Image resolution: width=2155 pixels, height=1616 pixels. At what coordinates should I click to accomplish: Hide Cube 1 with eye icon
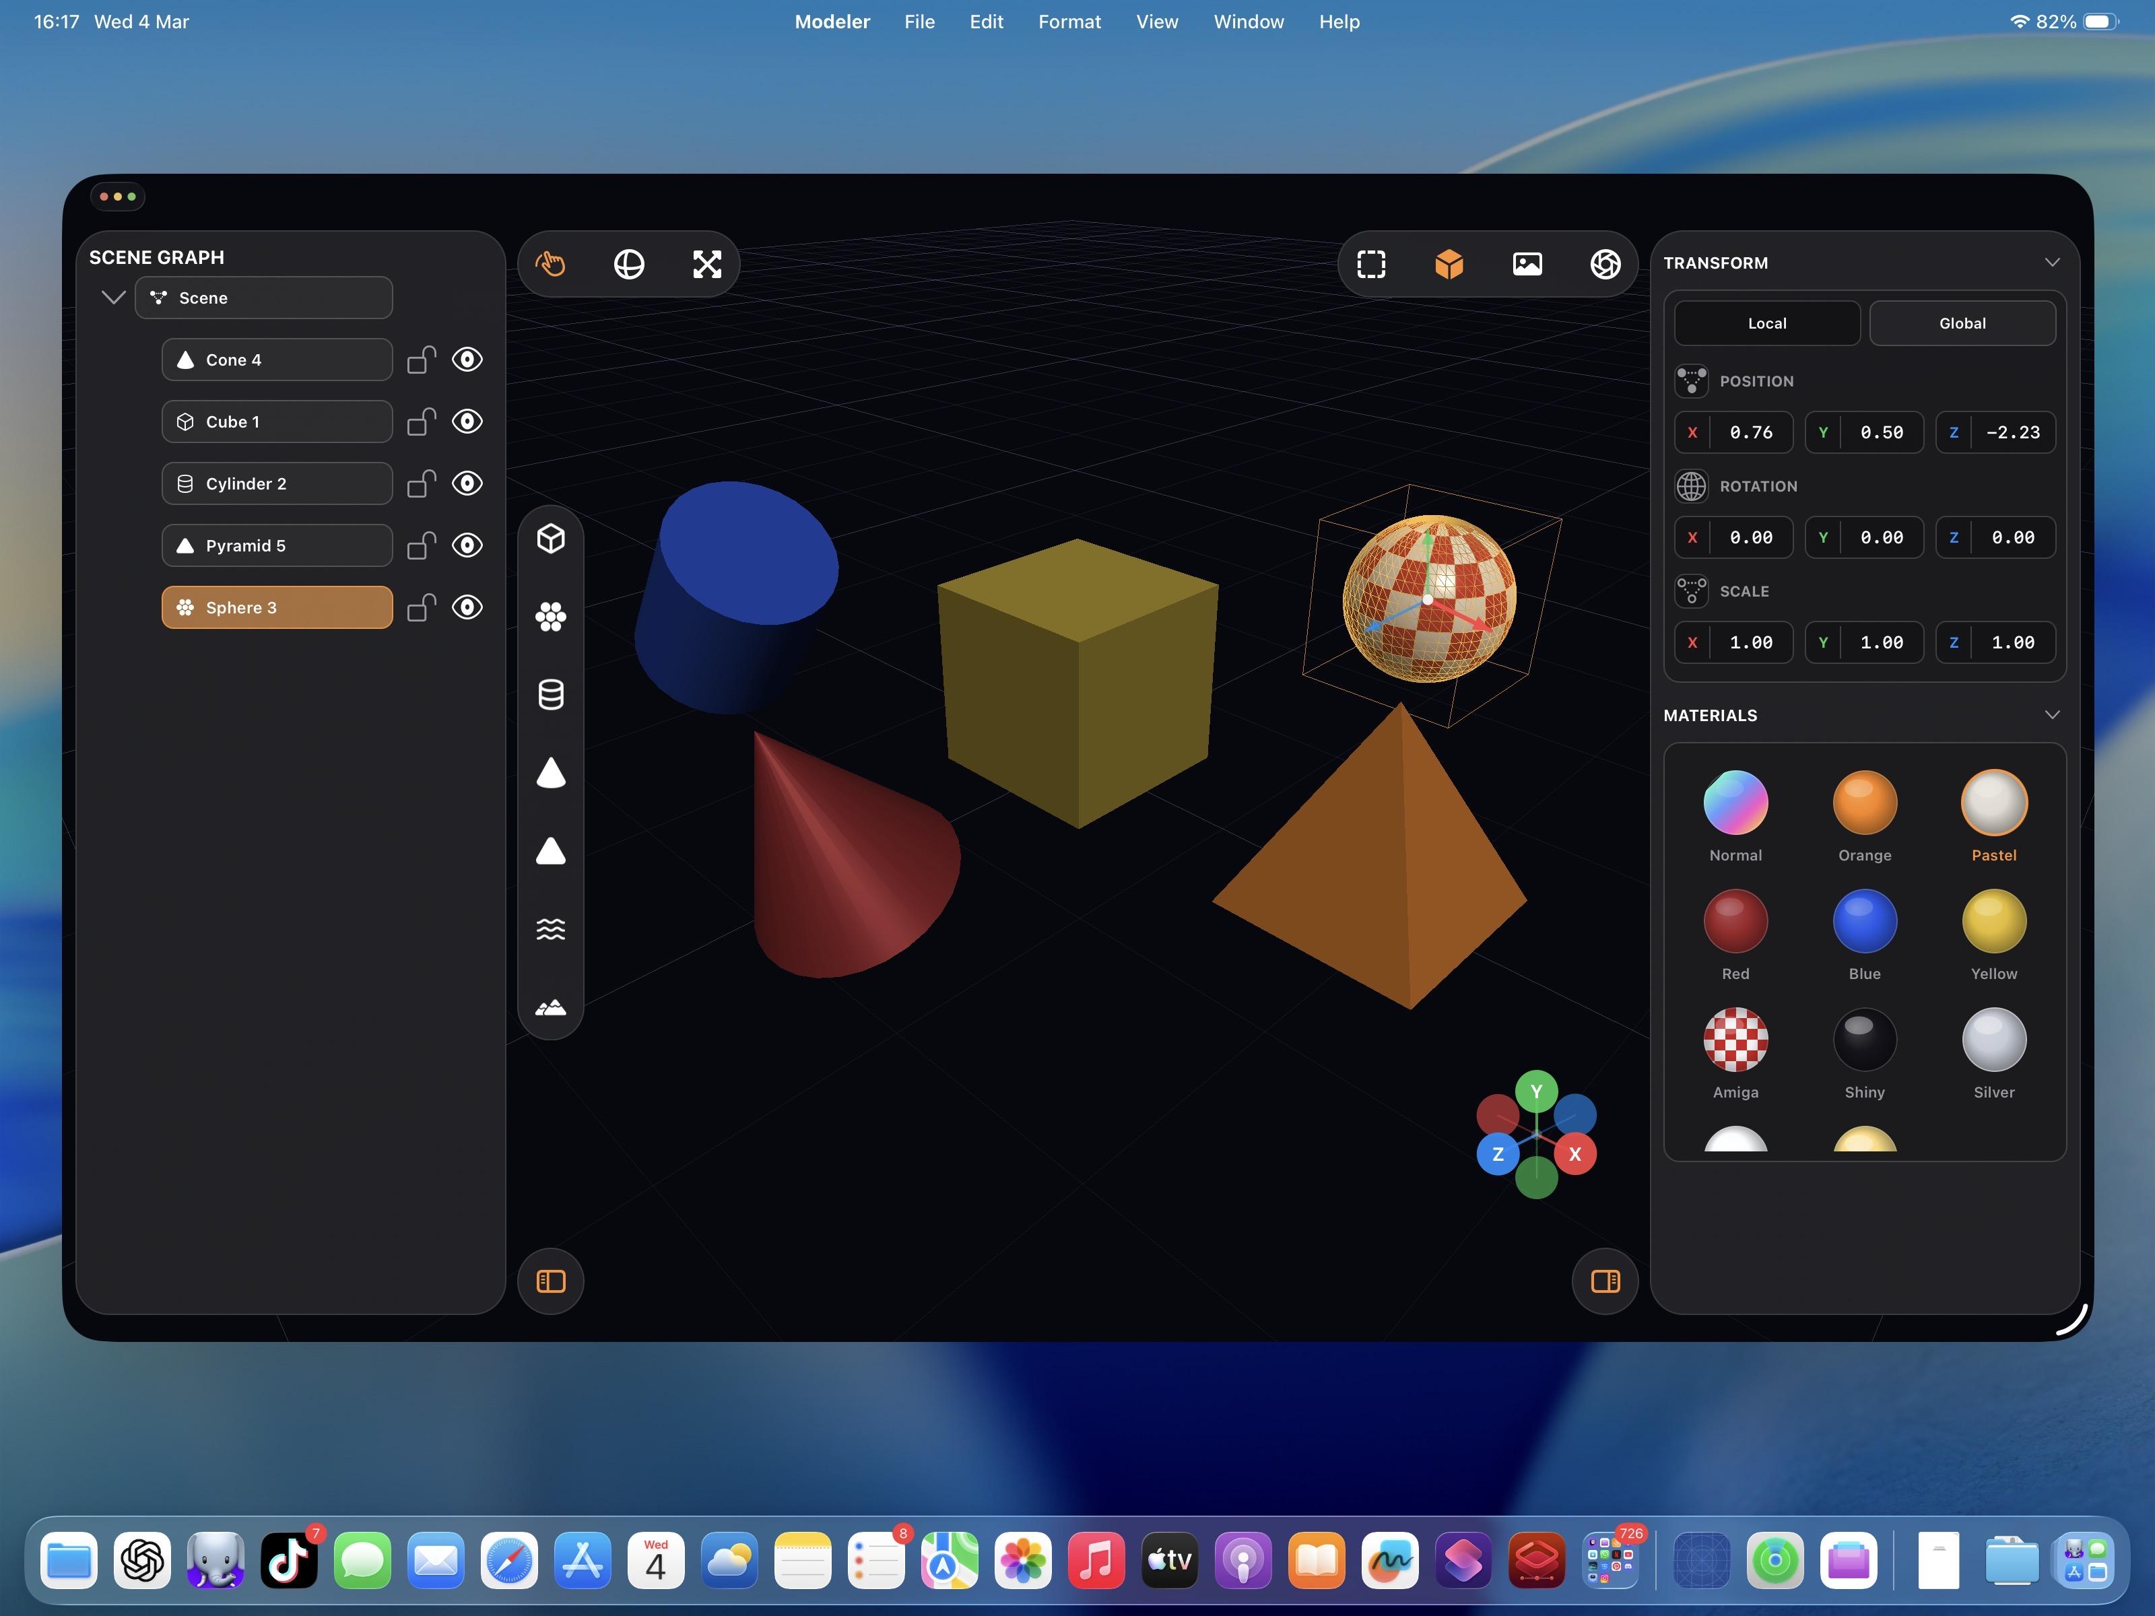click(467, 422)
